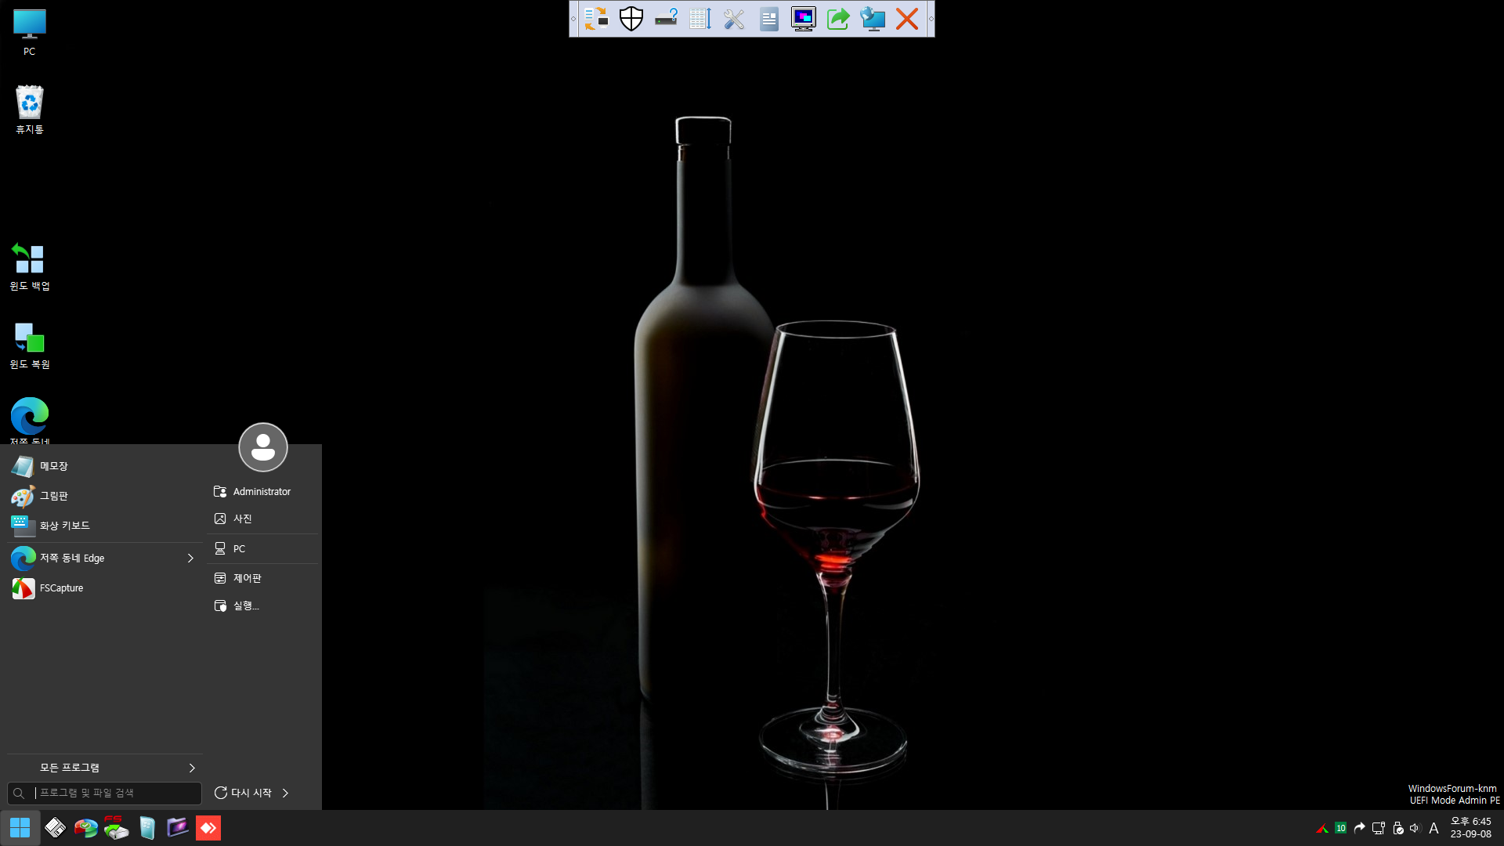The width and height of the screenshot is (1504, 846).
Task: Open 사진 in the Start menu
Action: pos(262,519)
